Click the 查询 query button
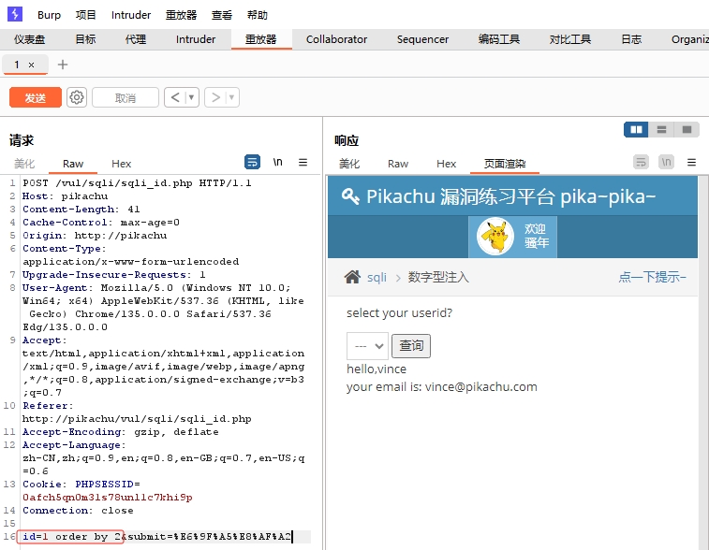The image size is (709, 550). [x=410, y=346]
